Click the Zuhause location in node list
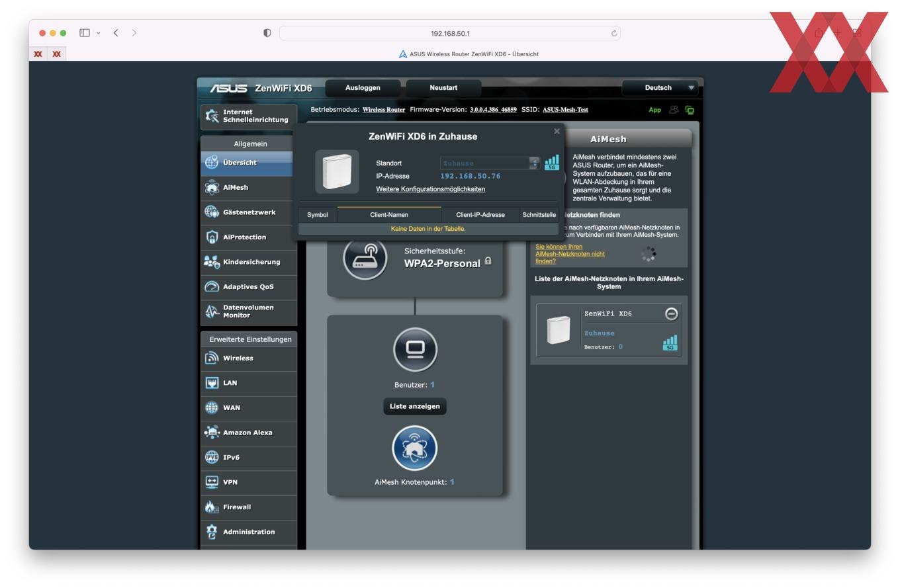Image resolution: width=900 pixels, height=588 pixels. coord(599,333)
